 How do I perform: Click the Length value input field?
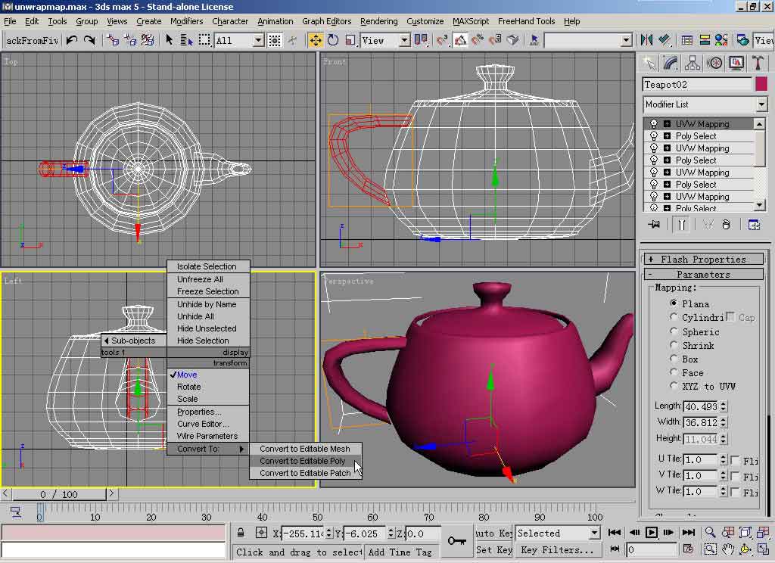point(700,406)
